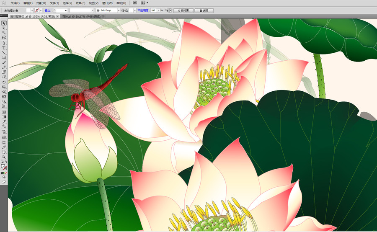
Task: Activate the Gradient tool
Action: tap(4, 117)
